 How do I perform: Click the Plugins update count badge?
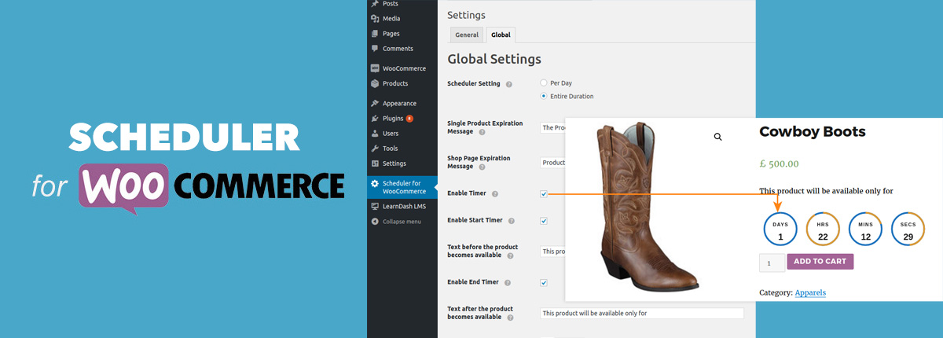409,119
